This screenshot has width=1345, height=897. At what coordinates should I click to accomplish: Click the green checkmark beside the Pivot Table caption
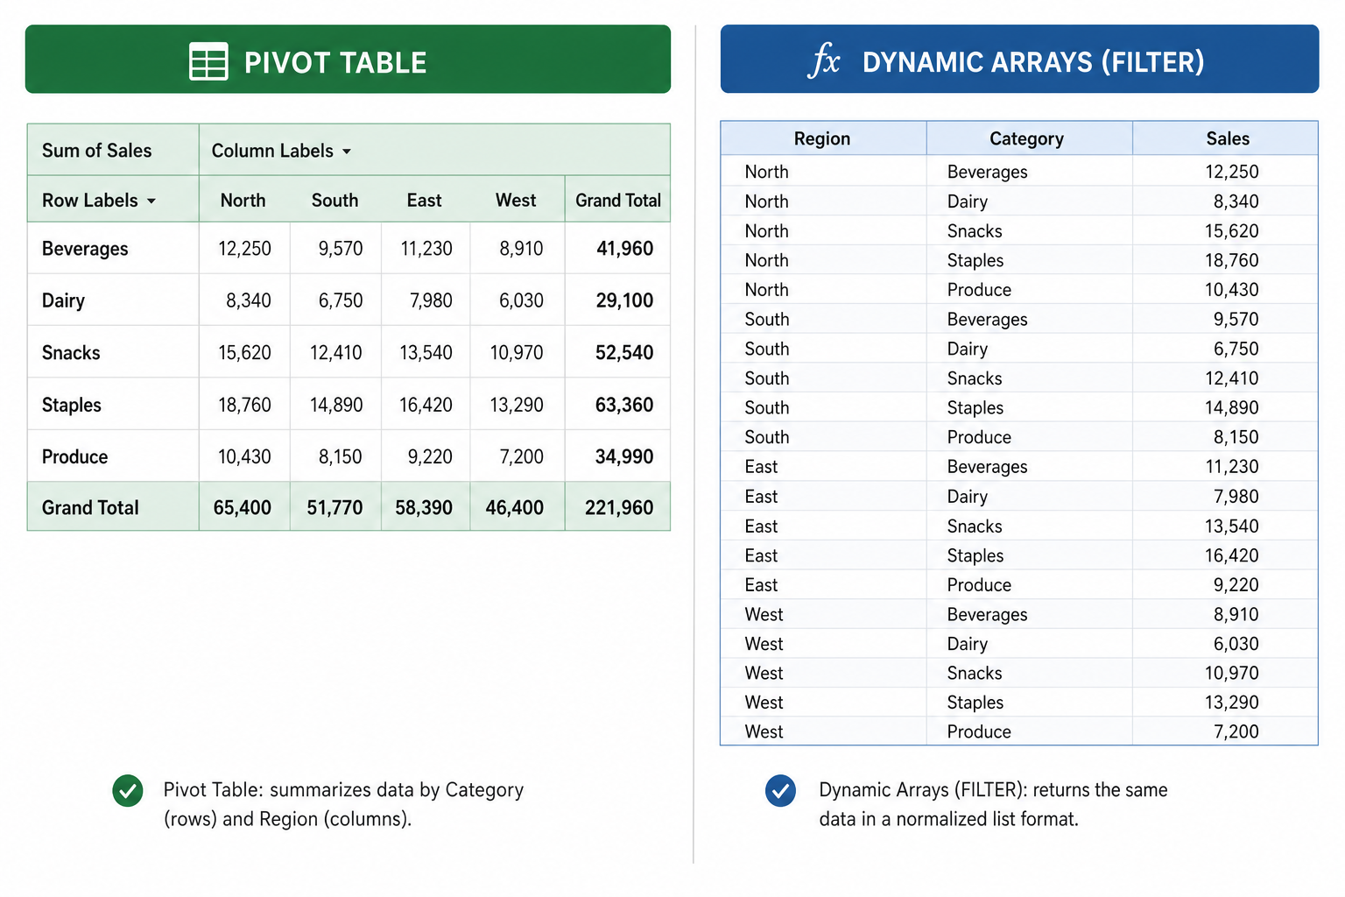tap(128, 790)
